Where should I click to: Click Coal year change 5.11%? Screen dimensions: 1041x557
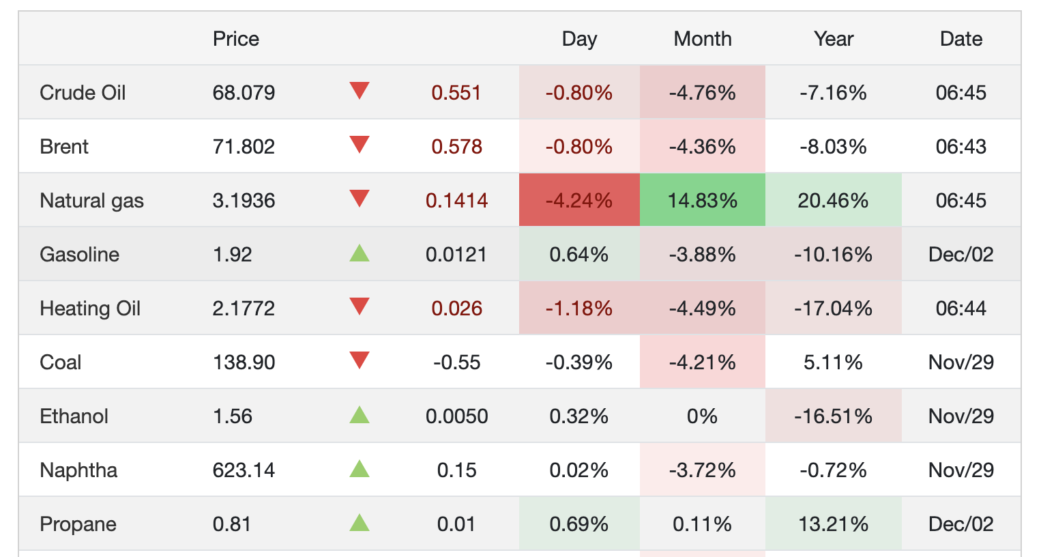point(834,362)
